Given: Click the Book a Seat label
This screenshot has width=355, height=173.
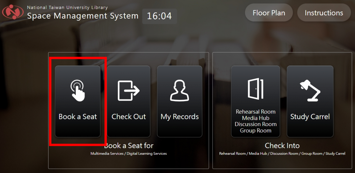Looking at the screenshot, I should (x=78, y=117).
